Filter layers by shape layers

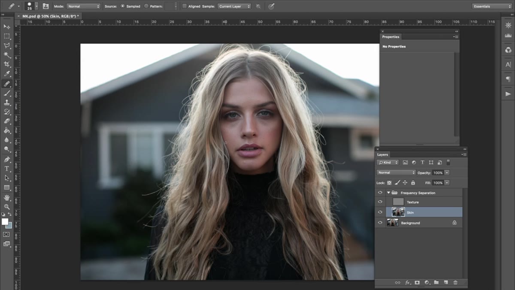click(x=431, y=163)
